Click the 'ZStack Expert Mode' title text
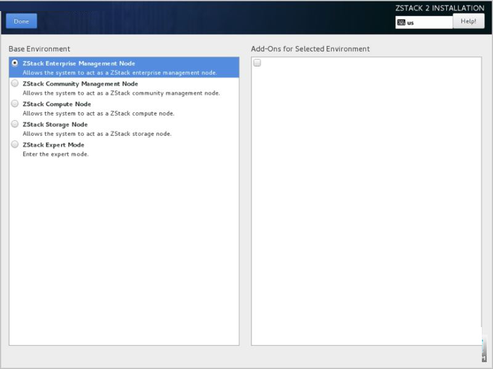This screenshot has height=369, width=493. pos(54,145)
